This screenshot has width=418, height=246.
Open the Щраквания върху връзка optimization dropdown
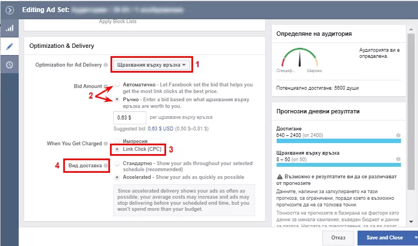pos(151,65)
